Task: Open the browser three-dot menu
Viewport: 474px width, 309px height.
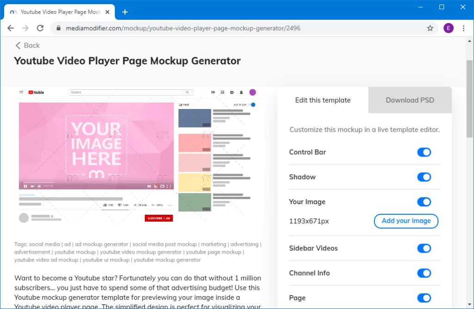Action: [464, 28]
